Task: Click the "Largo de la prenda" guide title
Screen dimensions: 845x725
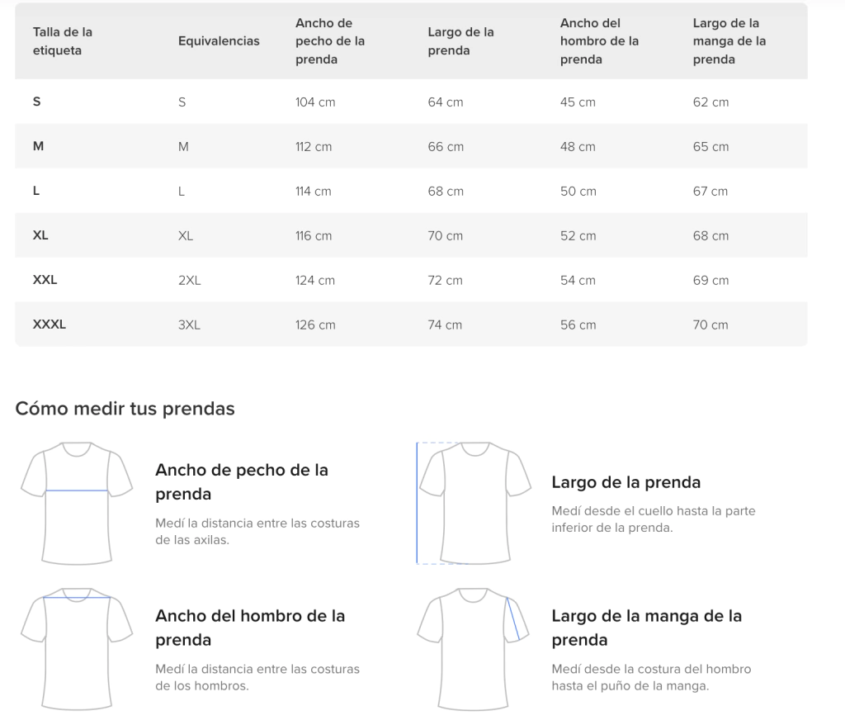Action: (x=625, y=482)
